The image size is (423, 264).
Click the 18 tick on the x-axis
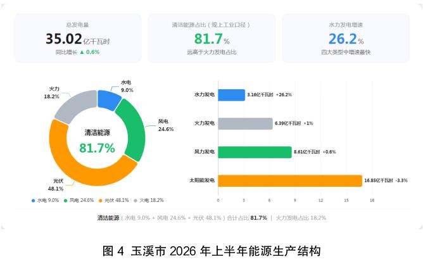[372, 201]
